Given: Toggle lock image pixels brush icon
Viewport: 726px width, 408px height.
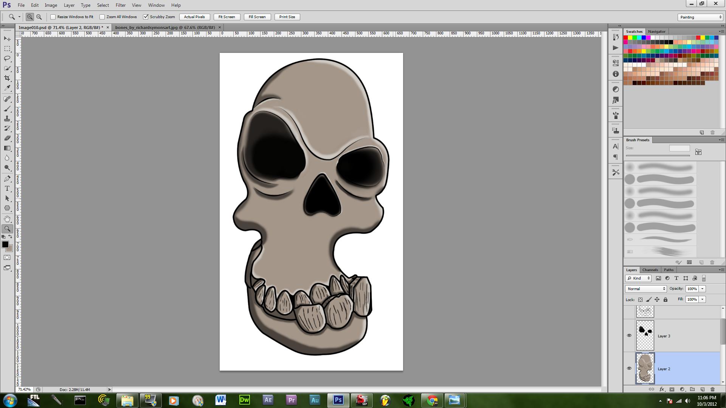Looking at the screenshot, I should (649, 300).
